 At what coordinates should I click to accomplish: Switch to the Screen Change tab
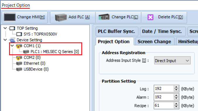(154, 41)
